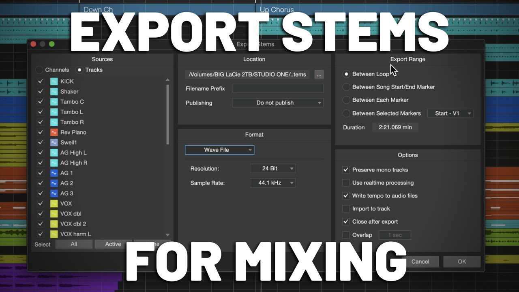This screenshot has height=292, width=519.
Task: Click the Rev Piano track icon
Action: 54,132
